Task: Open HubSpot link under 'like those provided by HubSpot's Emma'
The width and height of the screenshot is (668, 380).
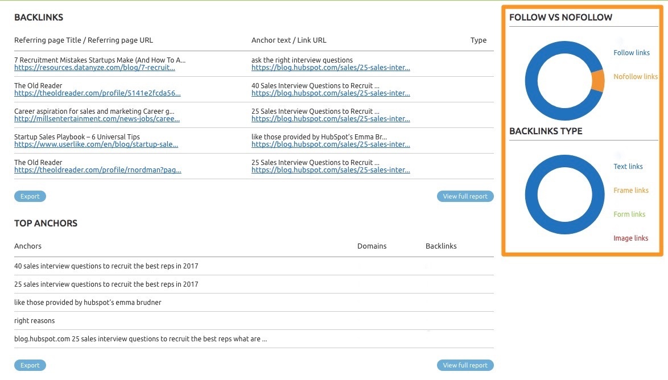Action: tap(330, 144)
